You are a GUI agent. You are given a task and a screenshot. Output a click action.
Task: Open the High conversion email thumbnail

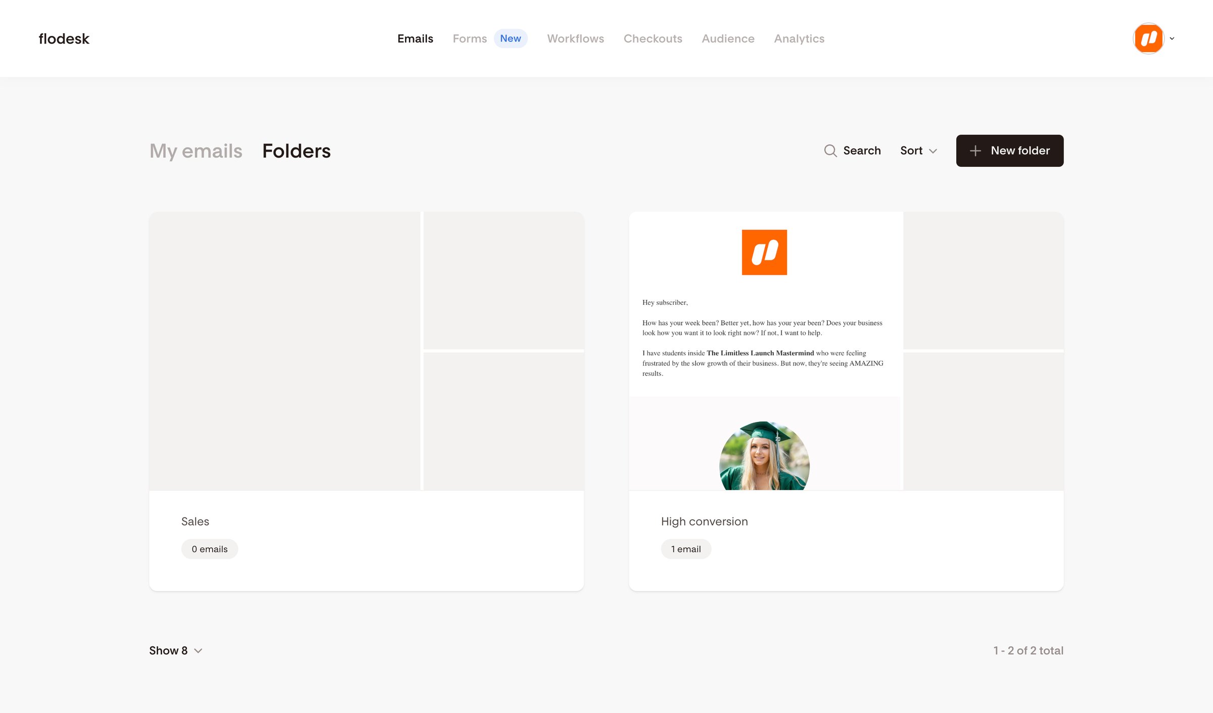[x=765, y=351]
